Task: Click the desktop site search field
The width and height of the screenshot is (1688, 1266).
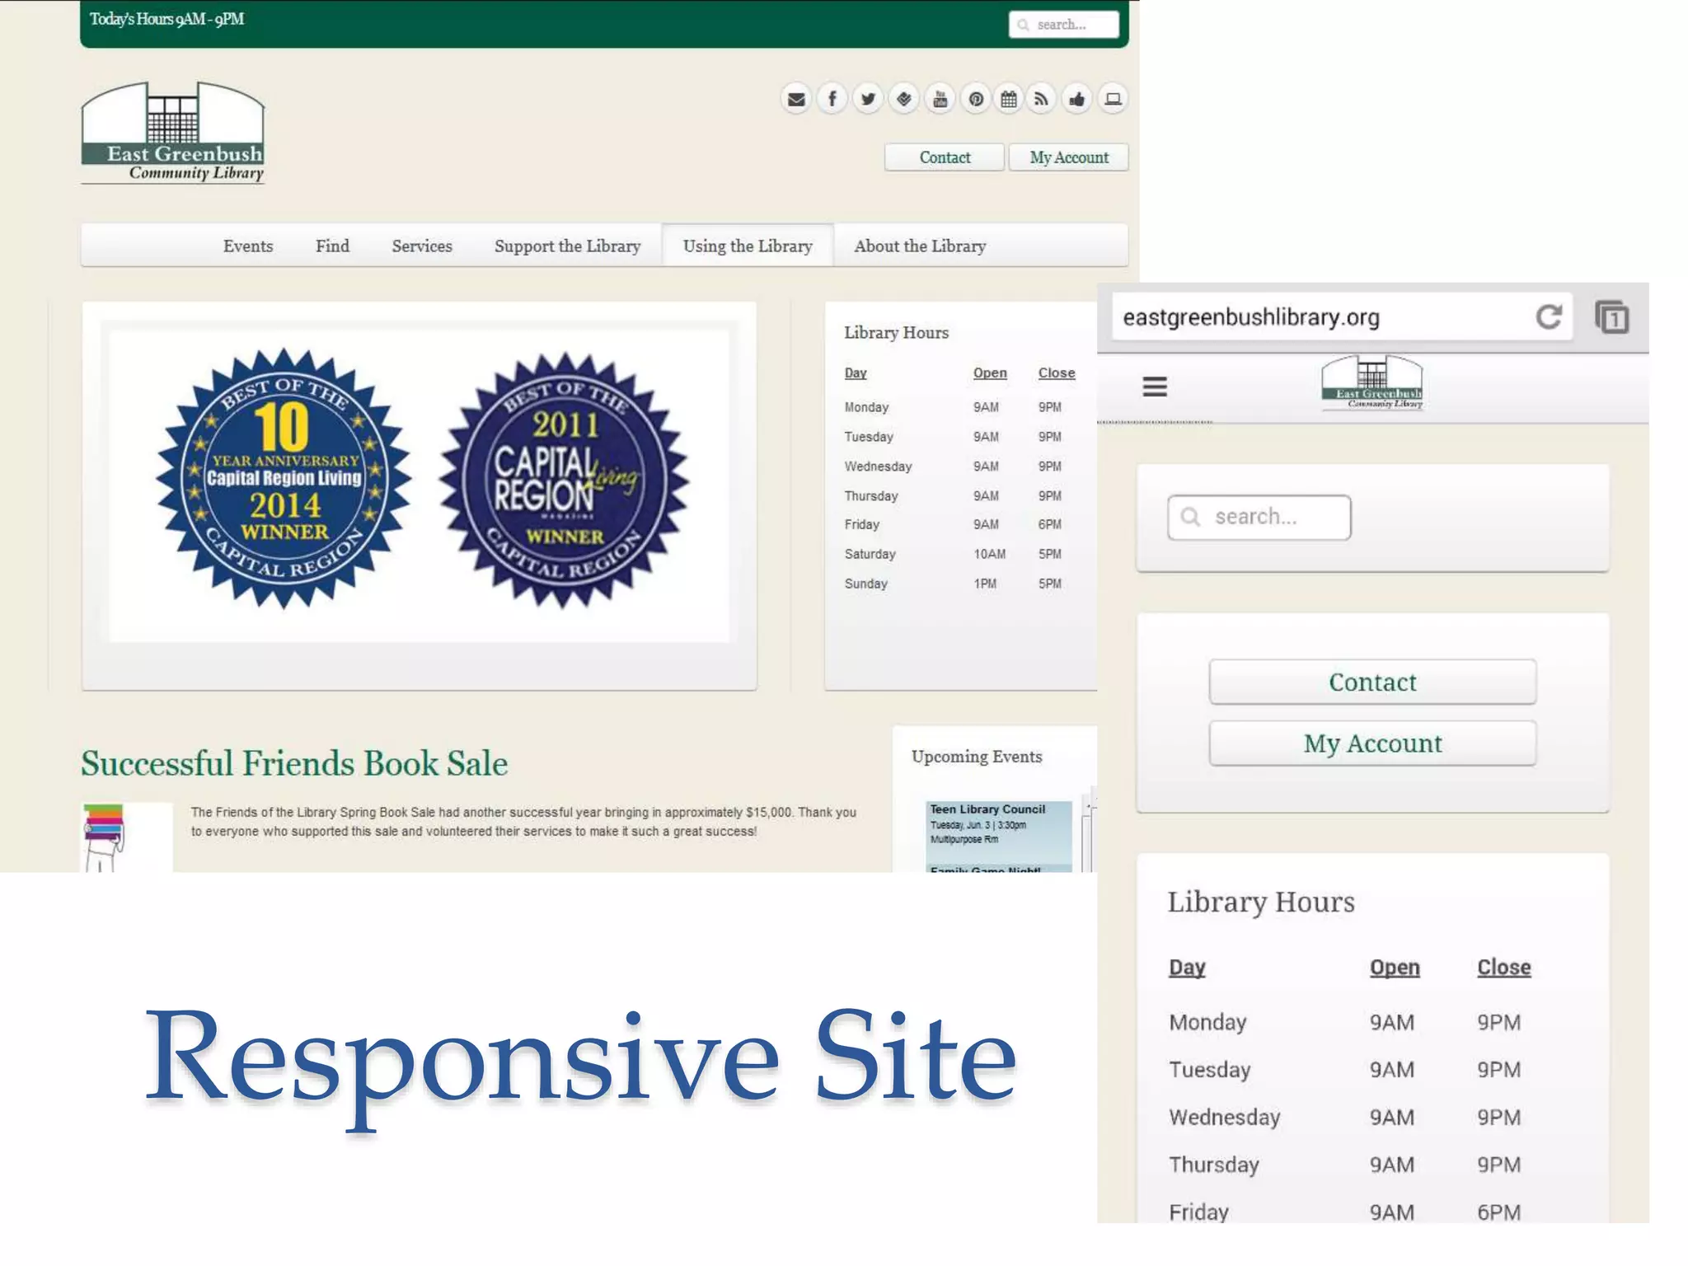Action: [x=1063, y=25]
